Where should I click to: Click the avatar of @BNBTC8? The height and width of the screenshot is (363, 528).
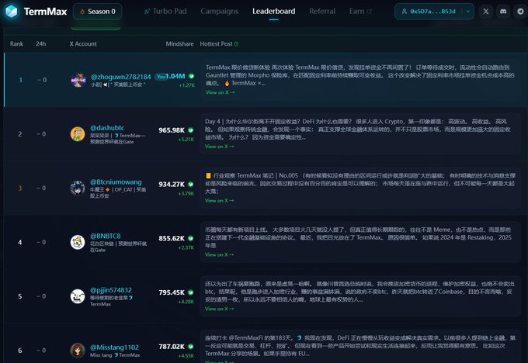coord(78,242)
